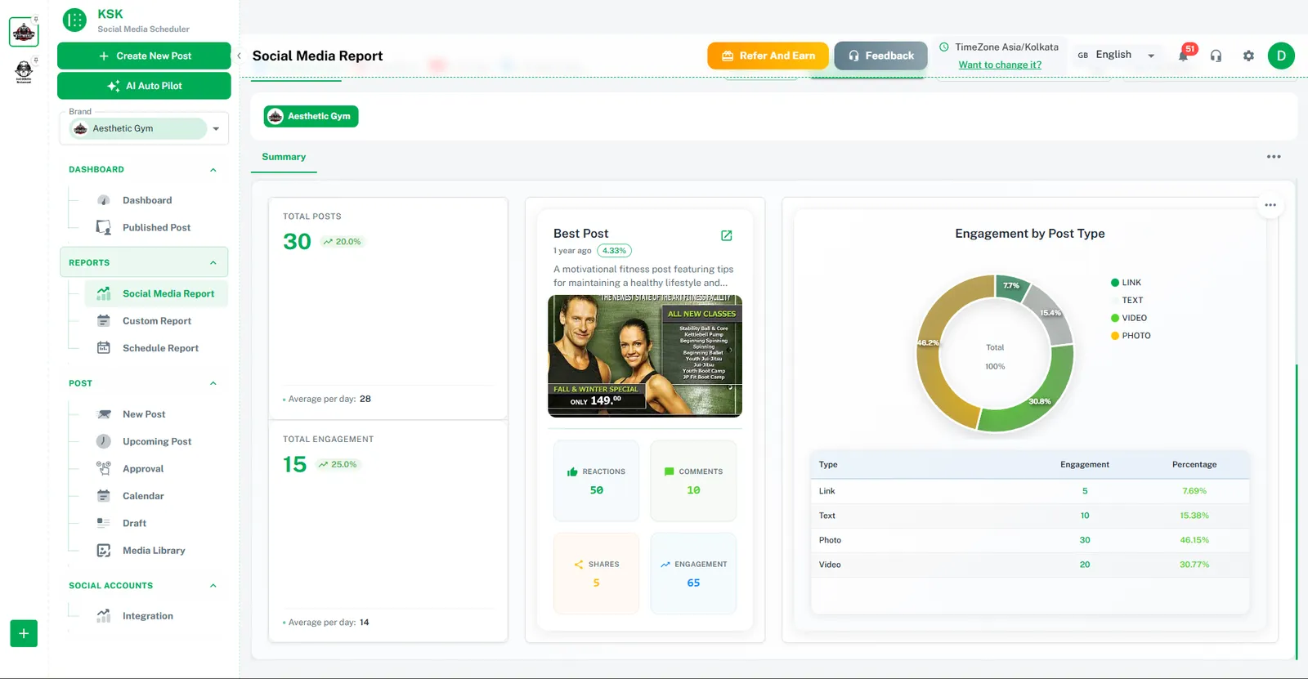
Task: Select the second brand logo in left rail
Action: click(24, 71)
